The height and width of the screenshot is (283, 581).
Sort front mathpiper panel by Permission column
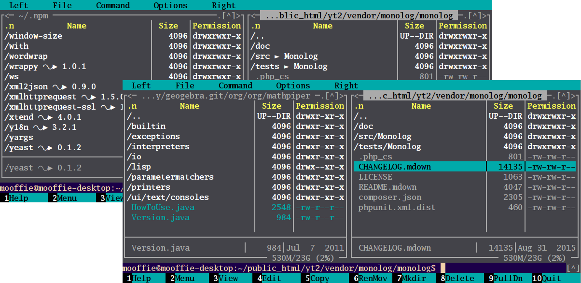point(320,106)
